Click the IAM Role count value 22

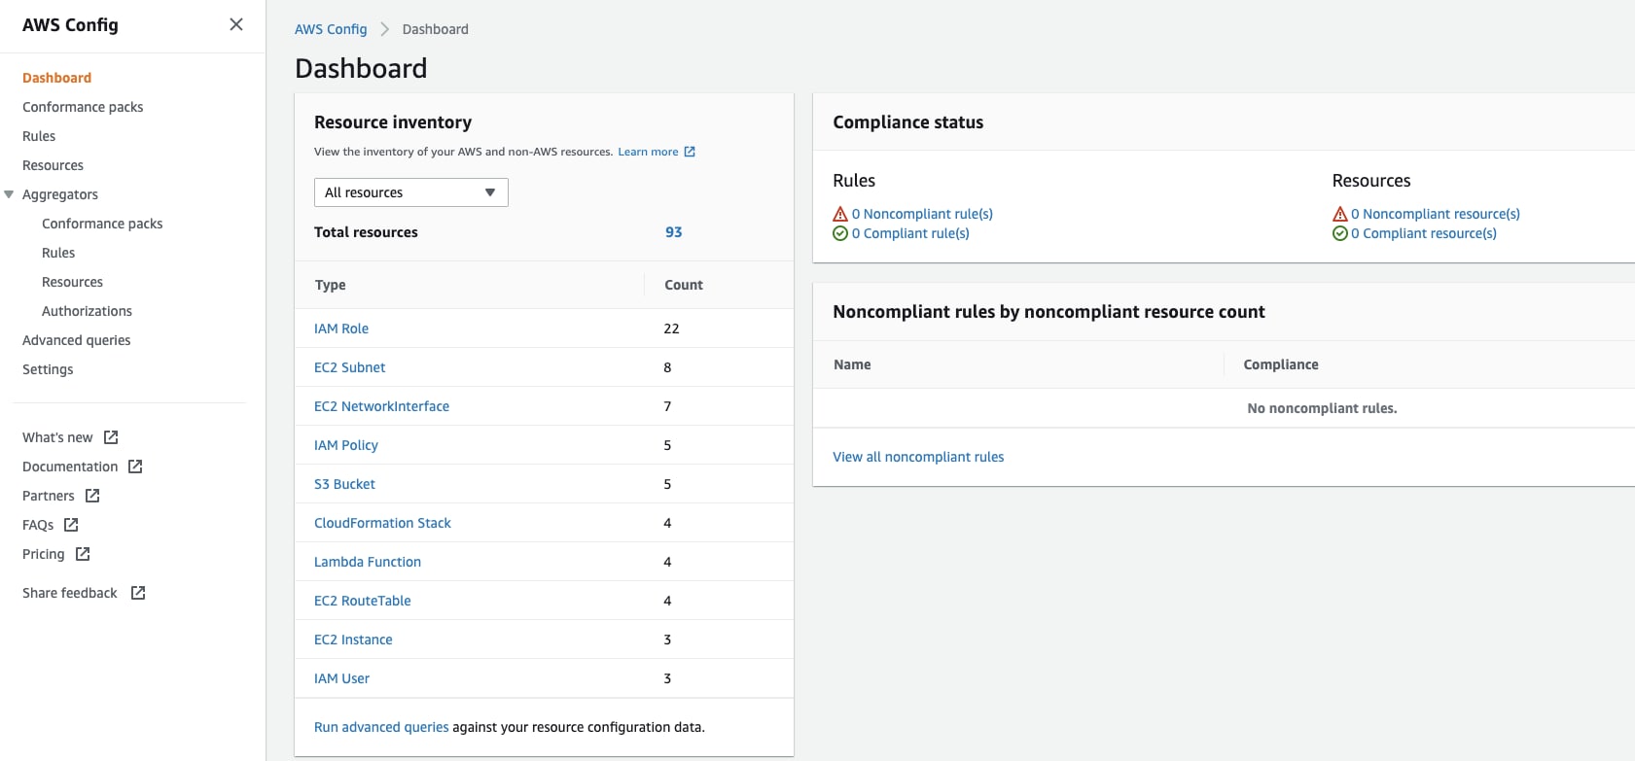tap(671, 329)
